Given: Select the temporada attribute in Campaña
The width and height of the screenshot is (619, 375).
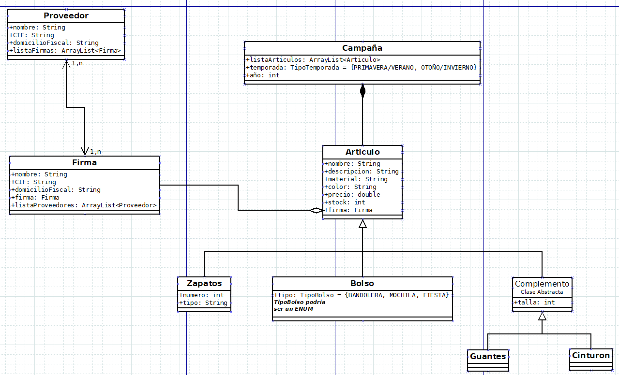Looking at the screenshot, I should point(362,67).
